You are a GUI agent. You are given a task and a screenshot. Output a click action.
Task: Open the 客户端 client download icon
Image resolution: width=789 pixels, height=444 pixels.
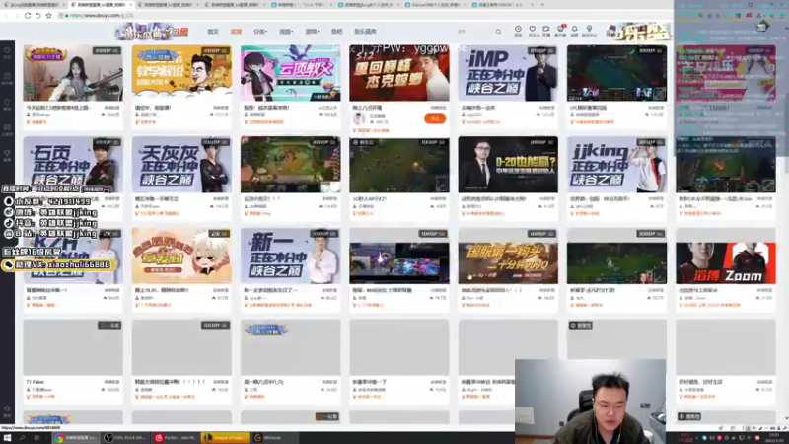pos(560,31)
